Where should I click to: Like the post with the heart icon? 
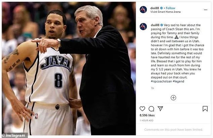point(142,109)
